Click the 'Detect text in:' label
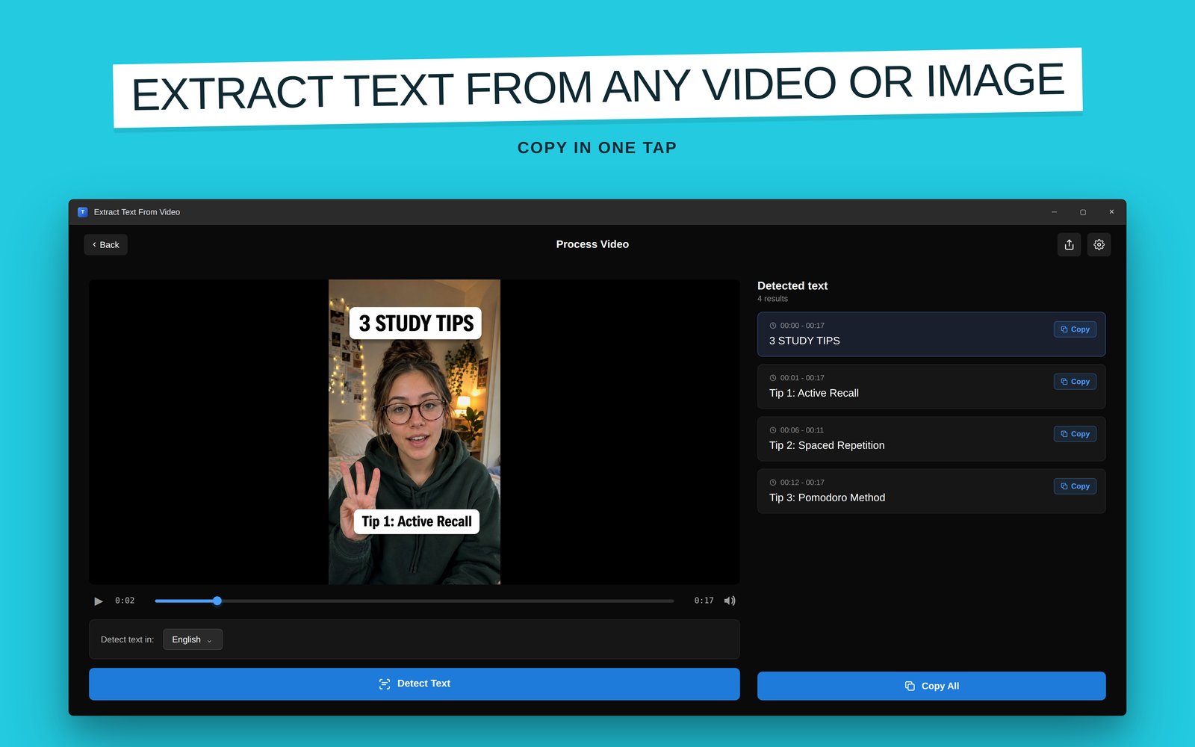Screen dimensions: 1195x747 point(127,639)
